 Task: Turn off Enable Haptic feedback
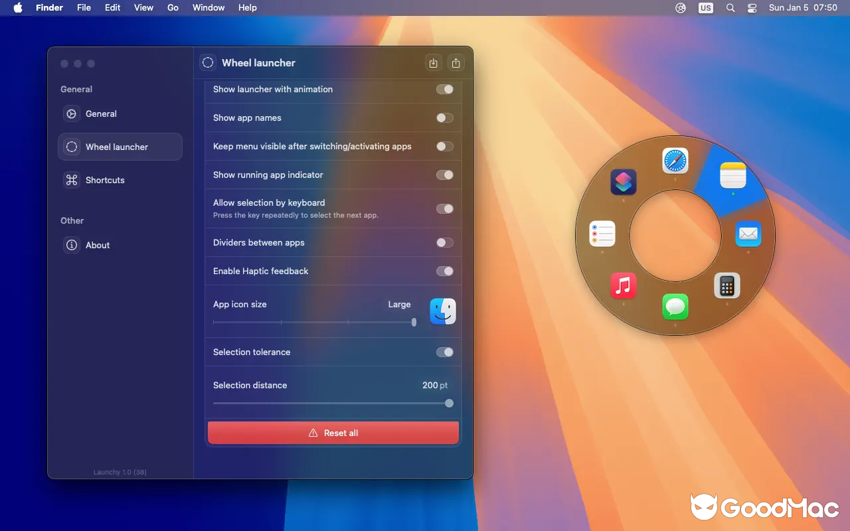(445, 271)
